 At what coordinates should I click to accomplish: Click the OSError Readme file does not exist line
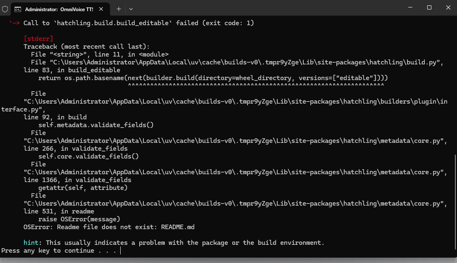click(x=109, y=227)
